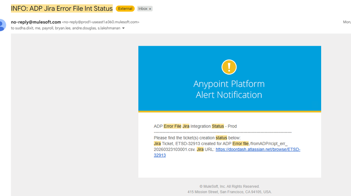351x196 pixels.
Task: Click the sender avatar icon
Action: pos(2,25)
